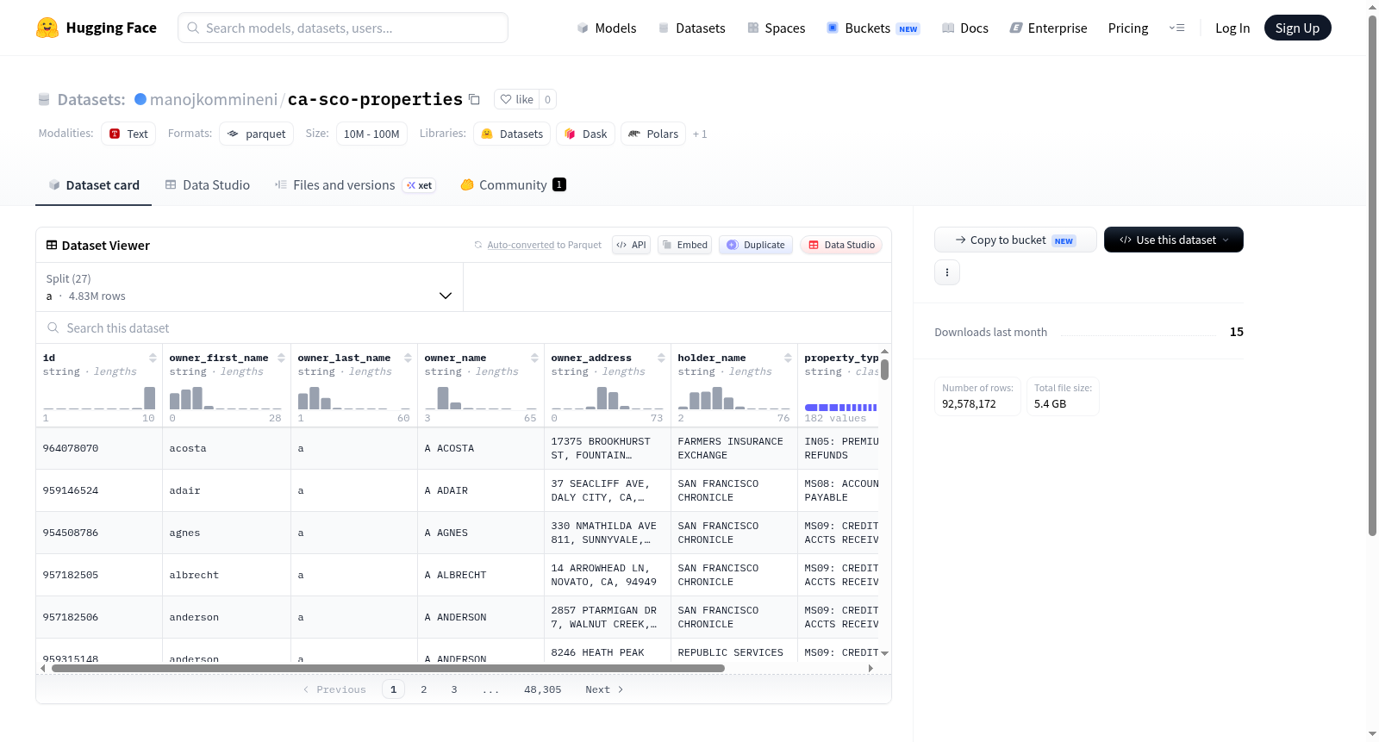
Task: Open Enterprise in the top navigation
Action: [1049, 28]
